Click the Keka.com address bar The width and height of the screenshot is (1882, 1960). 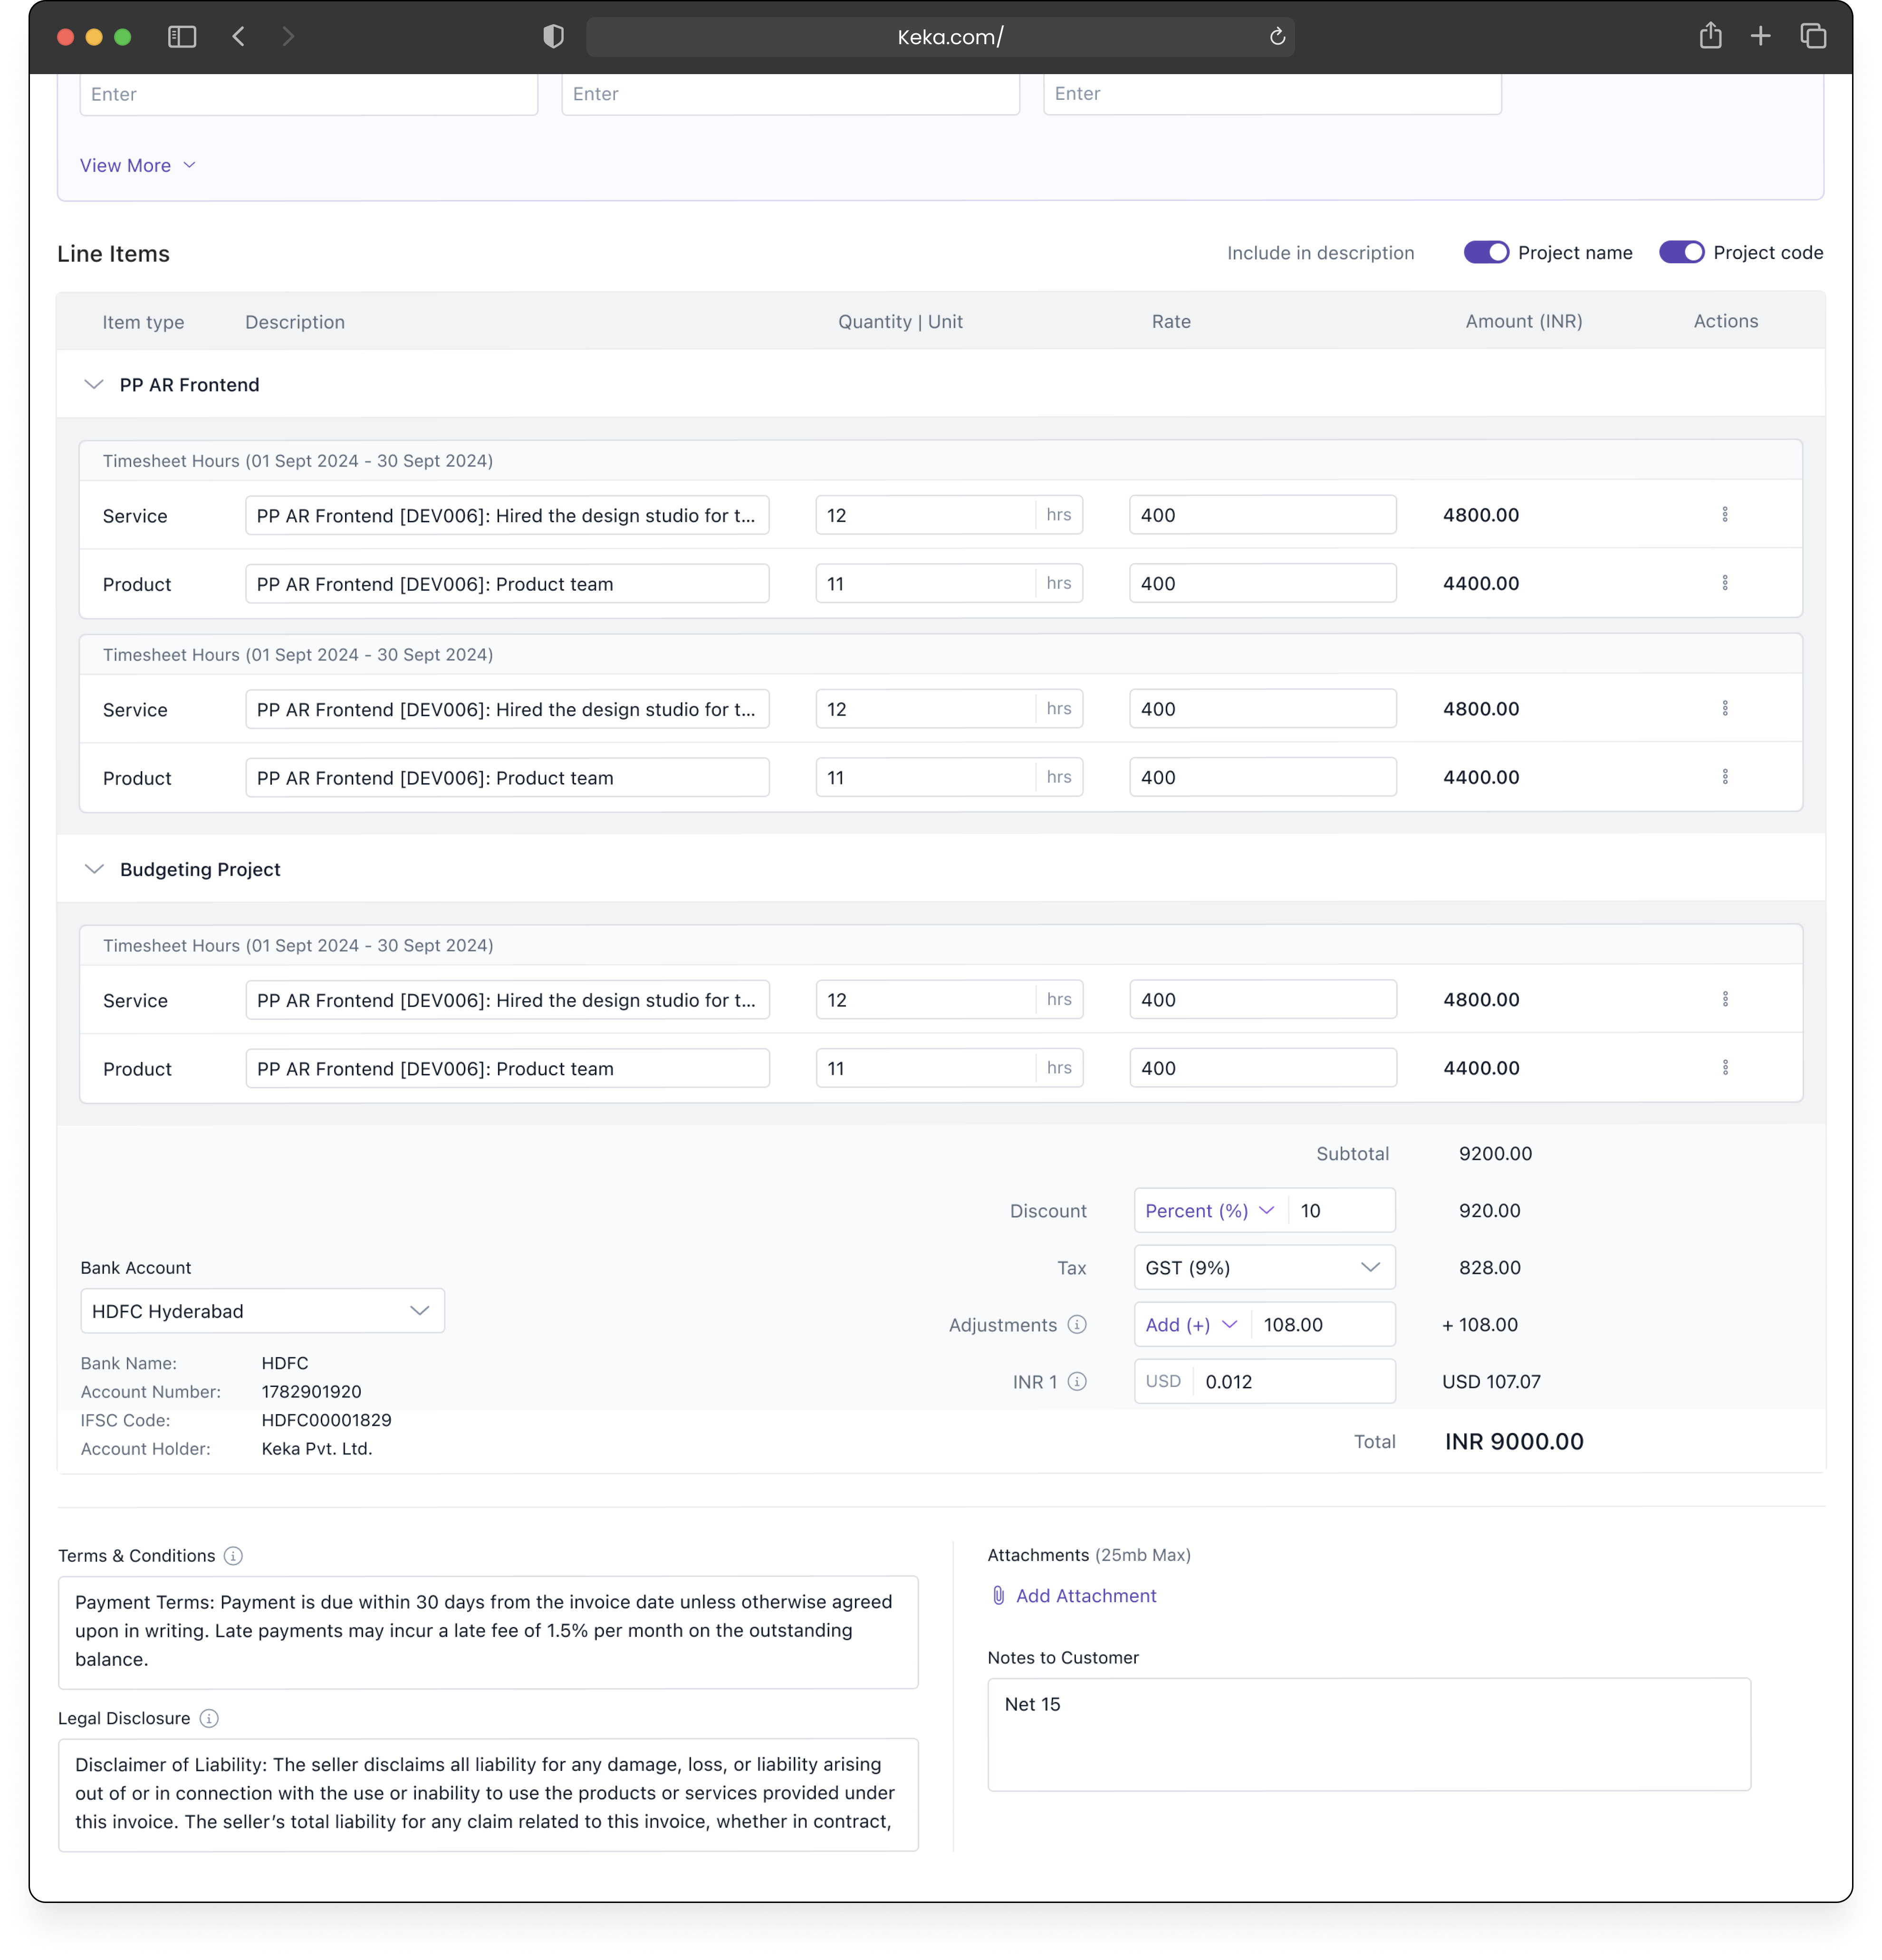click(940, 37)
